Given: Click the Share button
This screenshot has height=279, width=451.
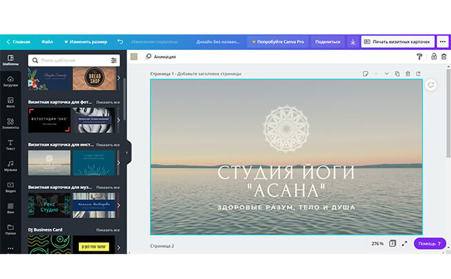Looking at the screenshot, I should click(327, 42).
